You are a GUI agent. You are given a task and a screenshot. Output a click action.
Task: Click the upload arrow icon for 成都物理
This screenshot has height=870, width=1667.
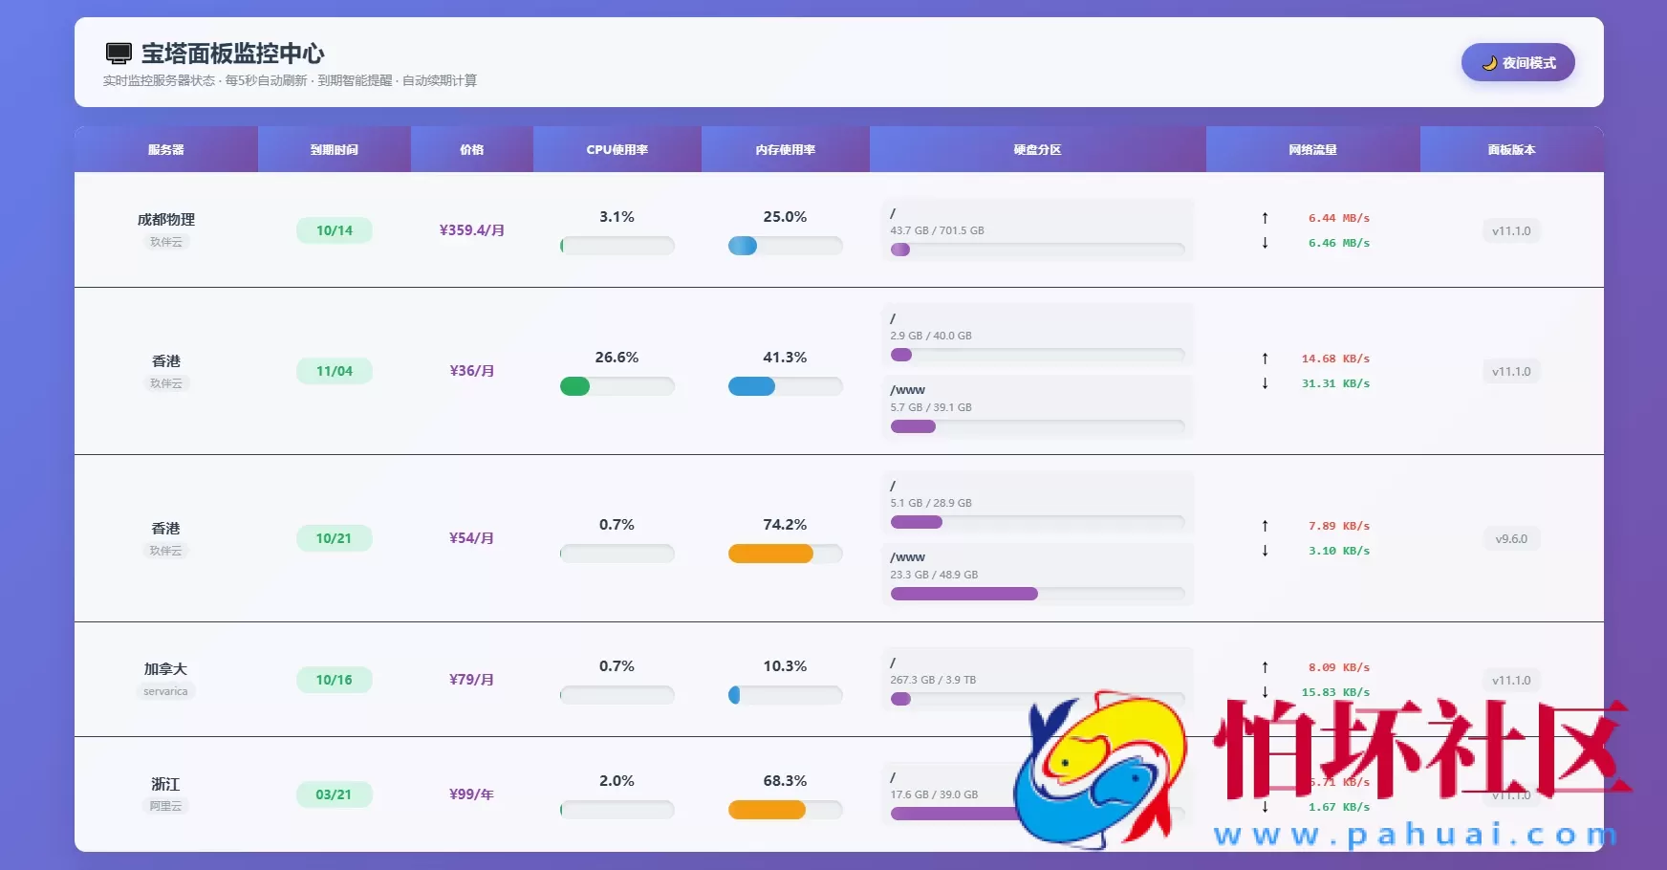pyautogui.click(x=1265, y=218)
